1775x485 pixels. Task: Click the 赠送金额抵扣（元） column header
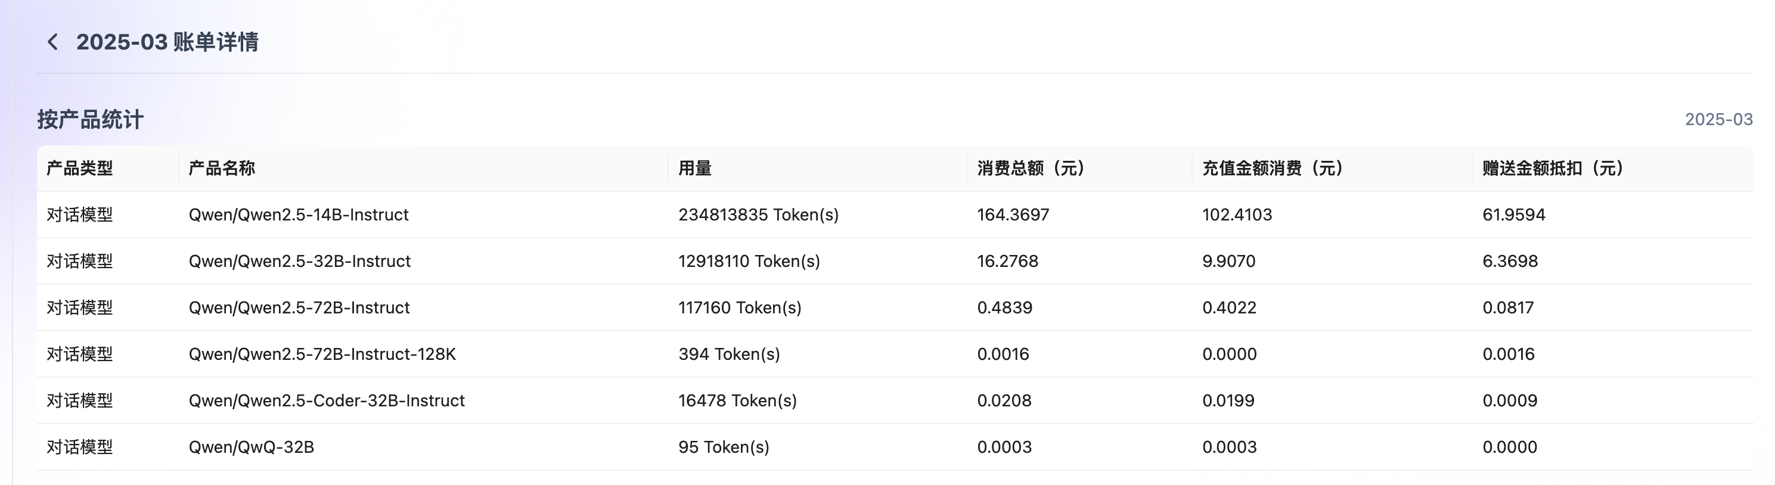tap(1553, 168)
